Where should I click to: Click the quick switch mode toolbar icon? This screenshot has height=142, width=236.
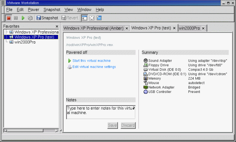(x=99, y=18)
